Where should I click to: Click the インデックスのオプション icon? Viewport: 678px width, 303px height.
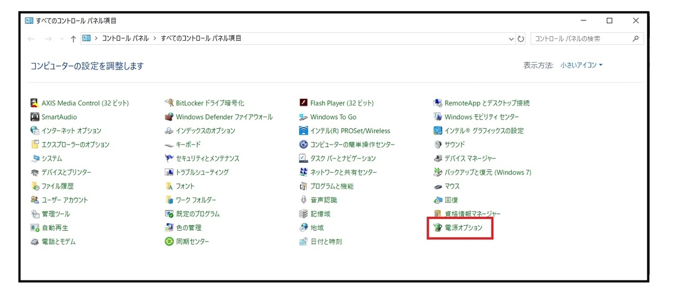tap(169, 131)
